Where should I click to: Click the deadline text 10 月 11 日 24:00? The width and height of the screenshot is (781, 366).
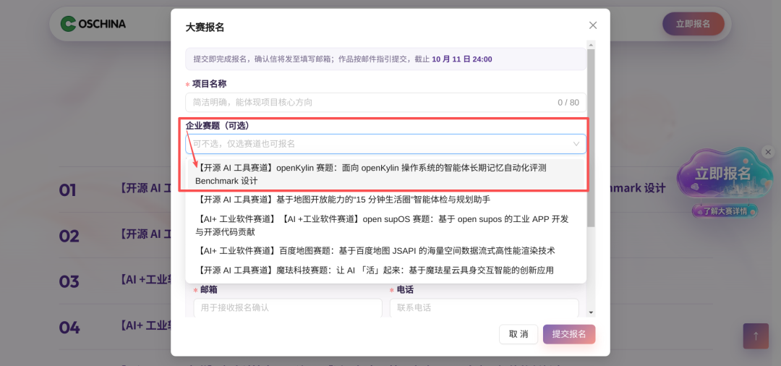(461, 59)
